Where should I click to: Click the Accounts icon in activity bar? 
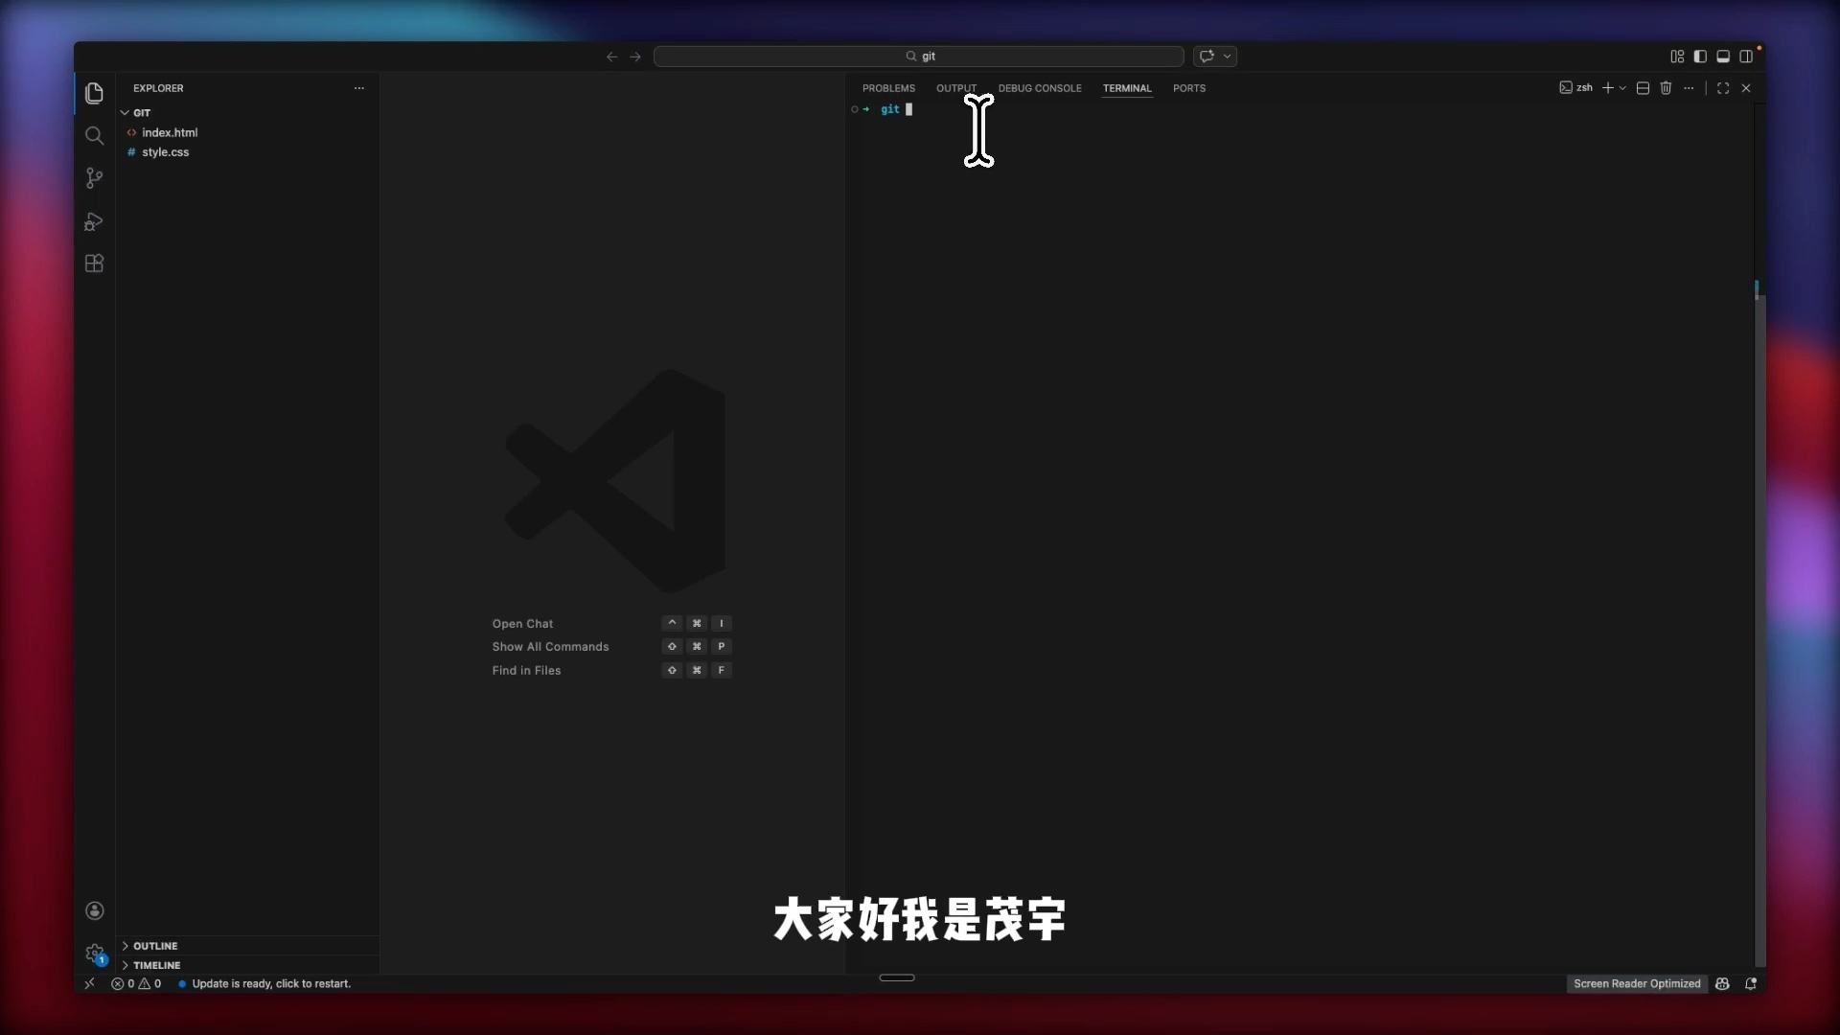pyautogui.click(x=94, y=910)
